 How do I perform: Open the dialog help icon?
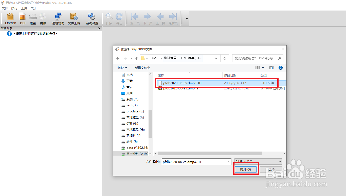(x=281, y=68)
